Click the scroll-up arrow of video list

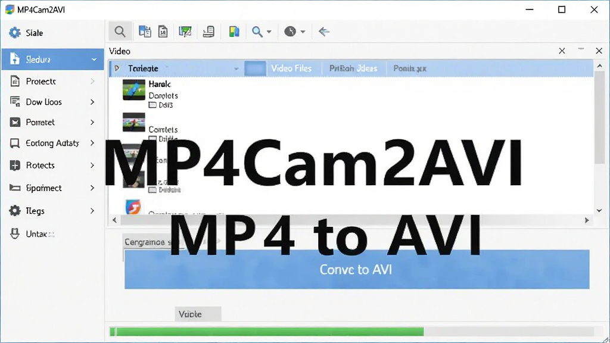tap(599, 66)
